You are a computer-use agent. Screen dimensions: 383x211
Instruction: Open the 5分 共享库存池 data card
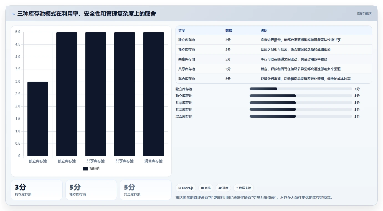146,190
